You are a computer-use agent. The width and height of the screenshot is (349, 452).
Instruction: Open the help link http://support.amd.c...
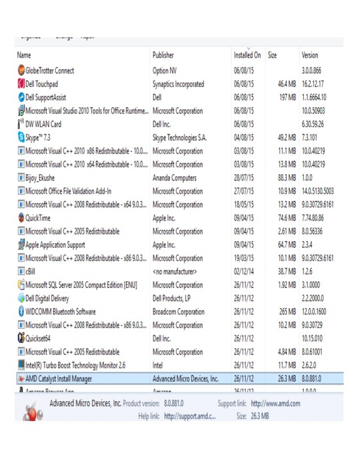pyautogui.click(x=189, y=416)
